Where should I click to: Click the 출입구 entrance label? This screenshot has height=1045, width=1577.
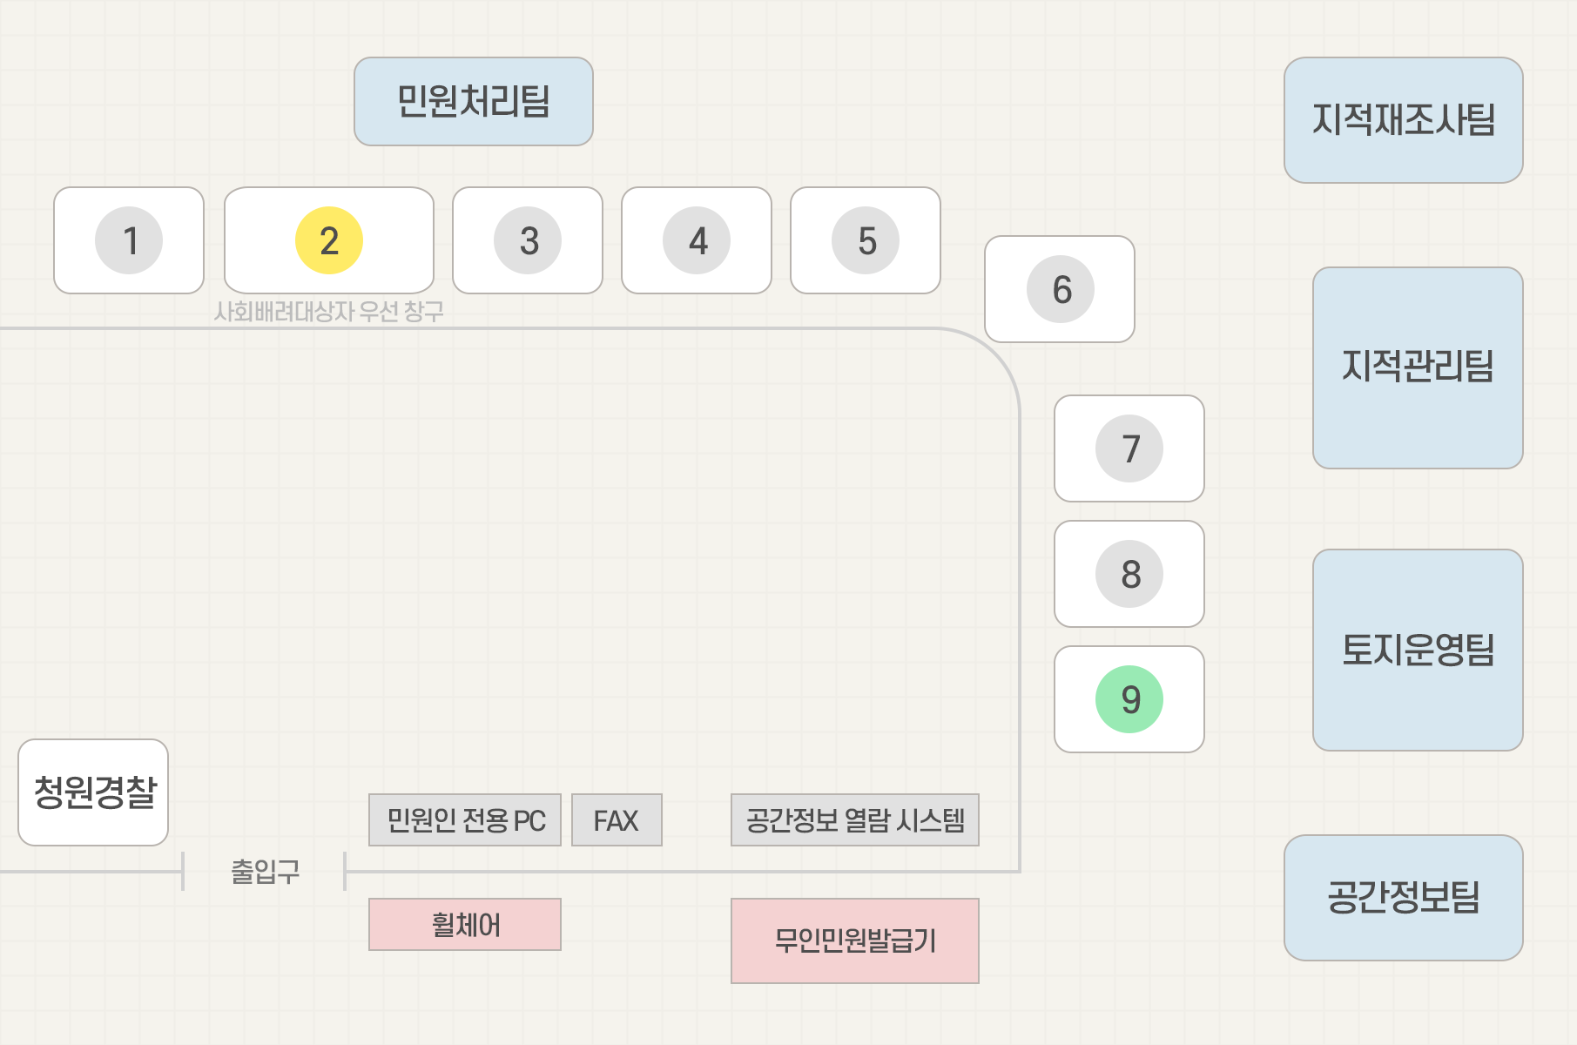[265, 871]
